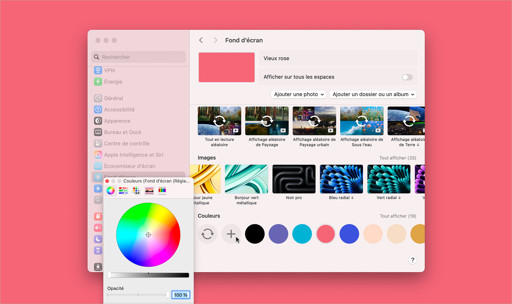Select the black color swatch
The image size is (512, 304).
tap(255, 234)
